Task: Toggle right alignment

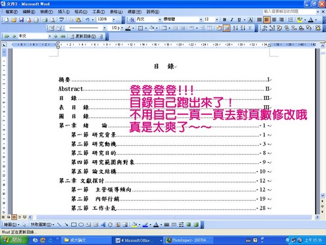Action: [x=281, y=20]
